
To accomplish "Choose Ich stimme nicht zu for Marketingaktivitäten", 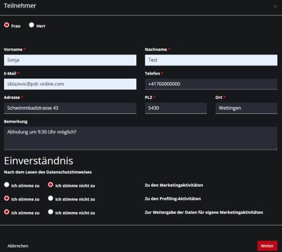I will pos(51,185).
